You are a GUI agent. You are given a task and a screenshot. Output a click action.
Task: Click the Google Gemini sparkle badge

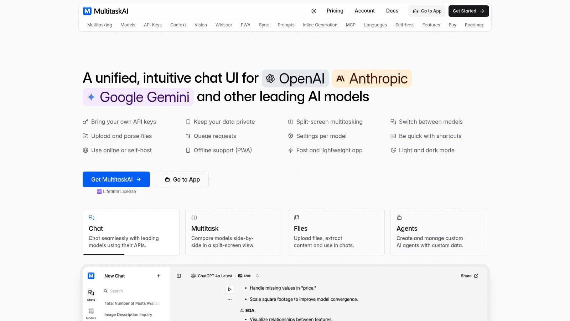[x=138, y=97]
